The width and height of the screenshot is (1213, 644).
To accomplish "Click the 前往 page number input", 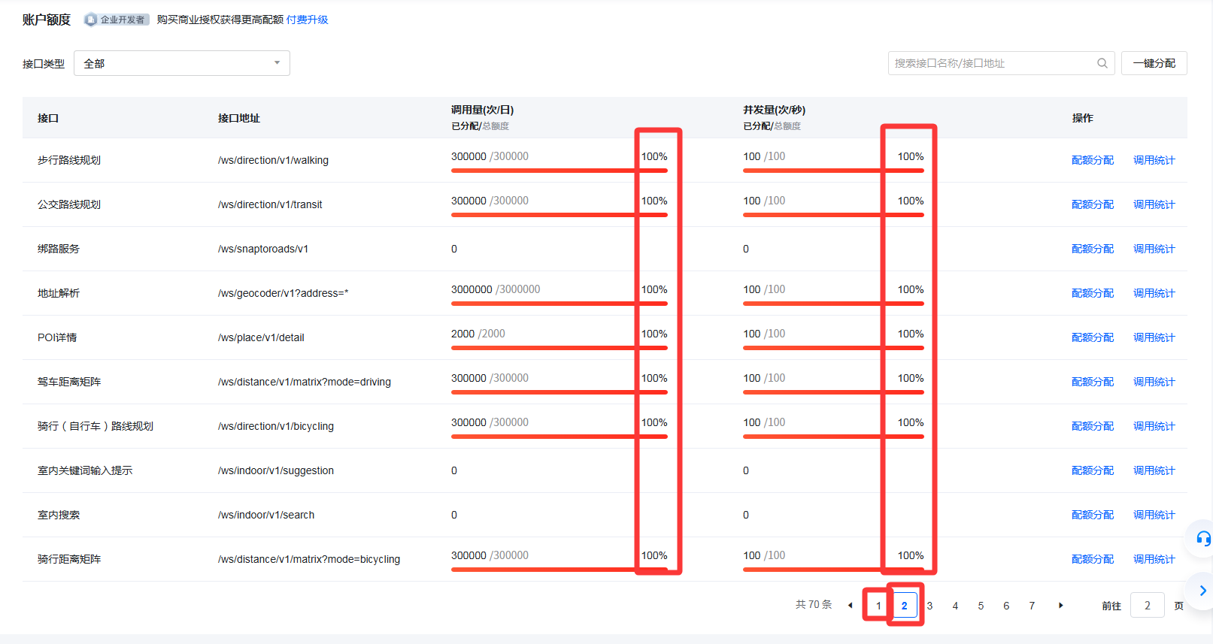I will click(1147, 606).
